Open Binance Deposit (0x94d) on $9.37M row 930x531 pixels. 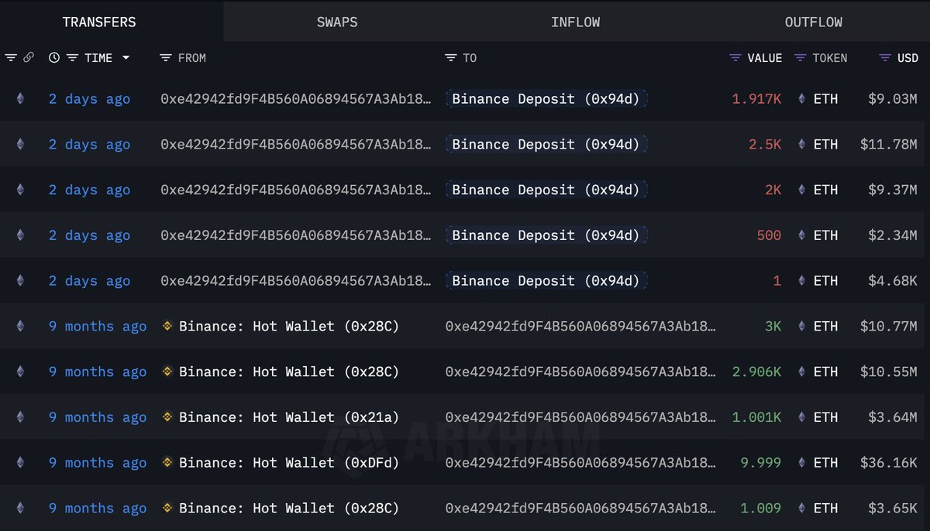click(x=546, y=190)
